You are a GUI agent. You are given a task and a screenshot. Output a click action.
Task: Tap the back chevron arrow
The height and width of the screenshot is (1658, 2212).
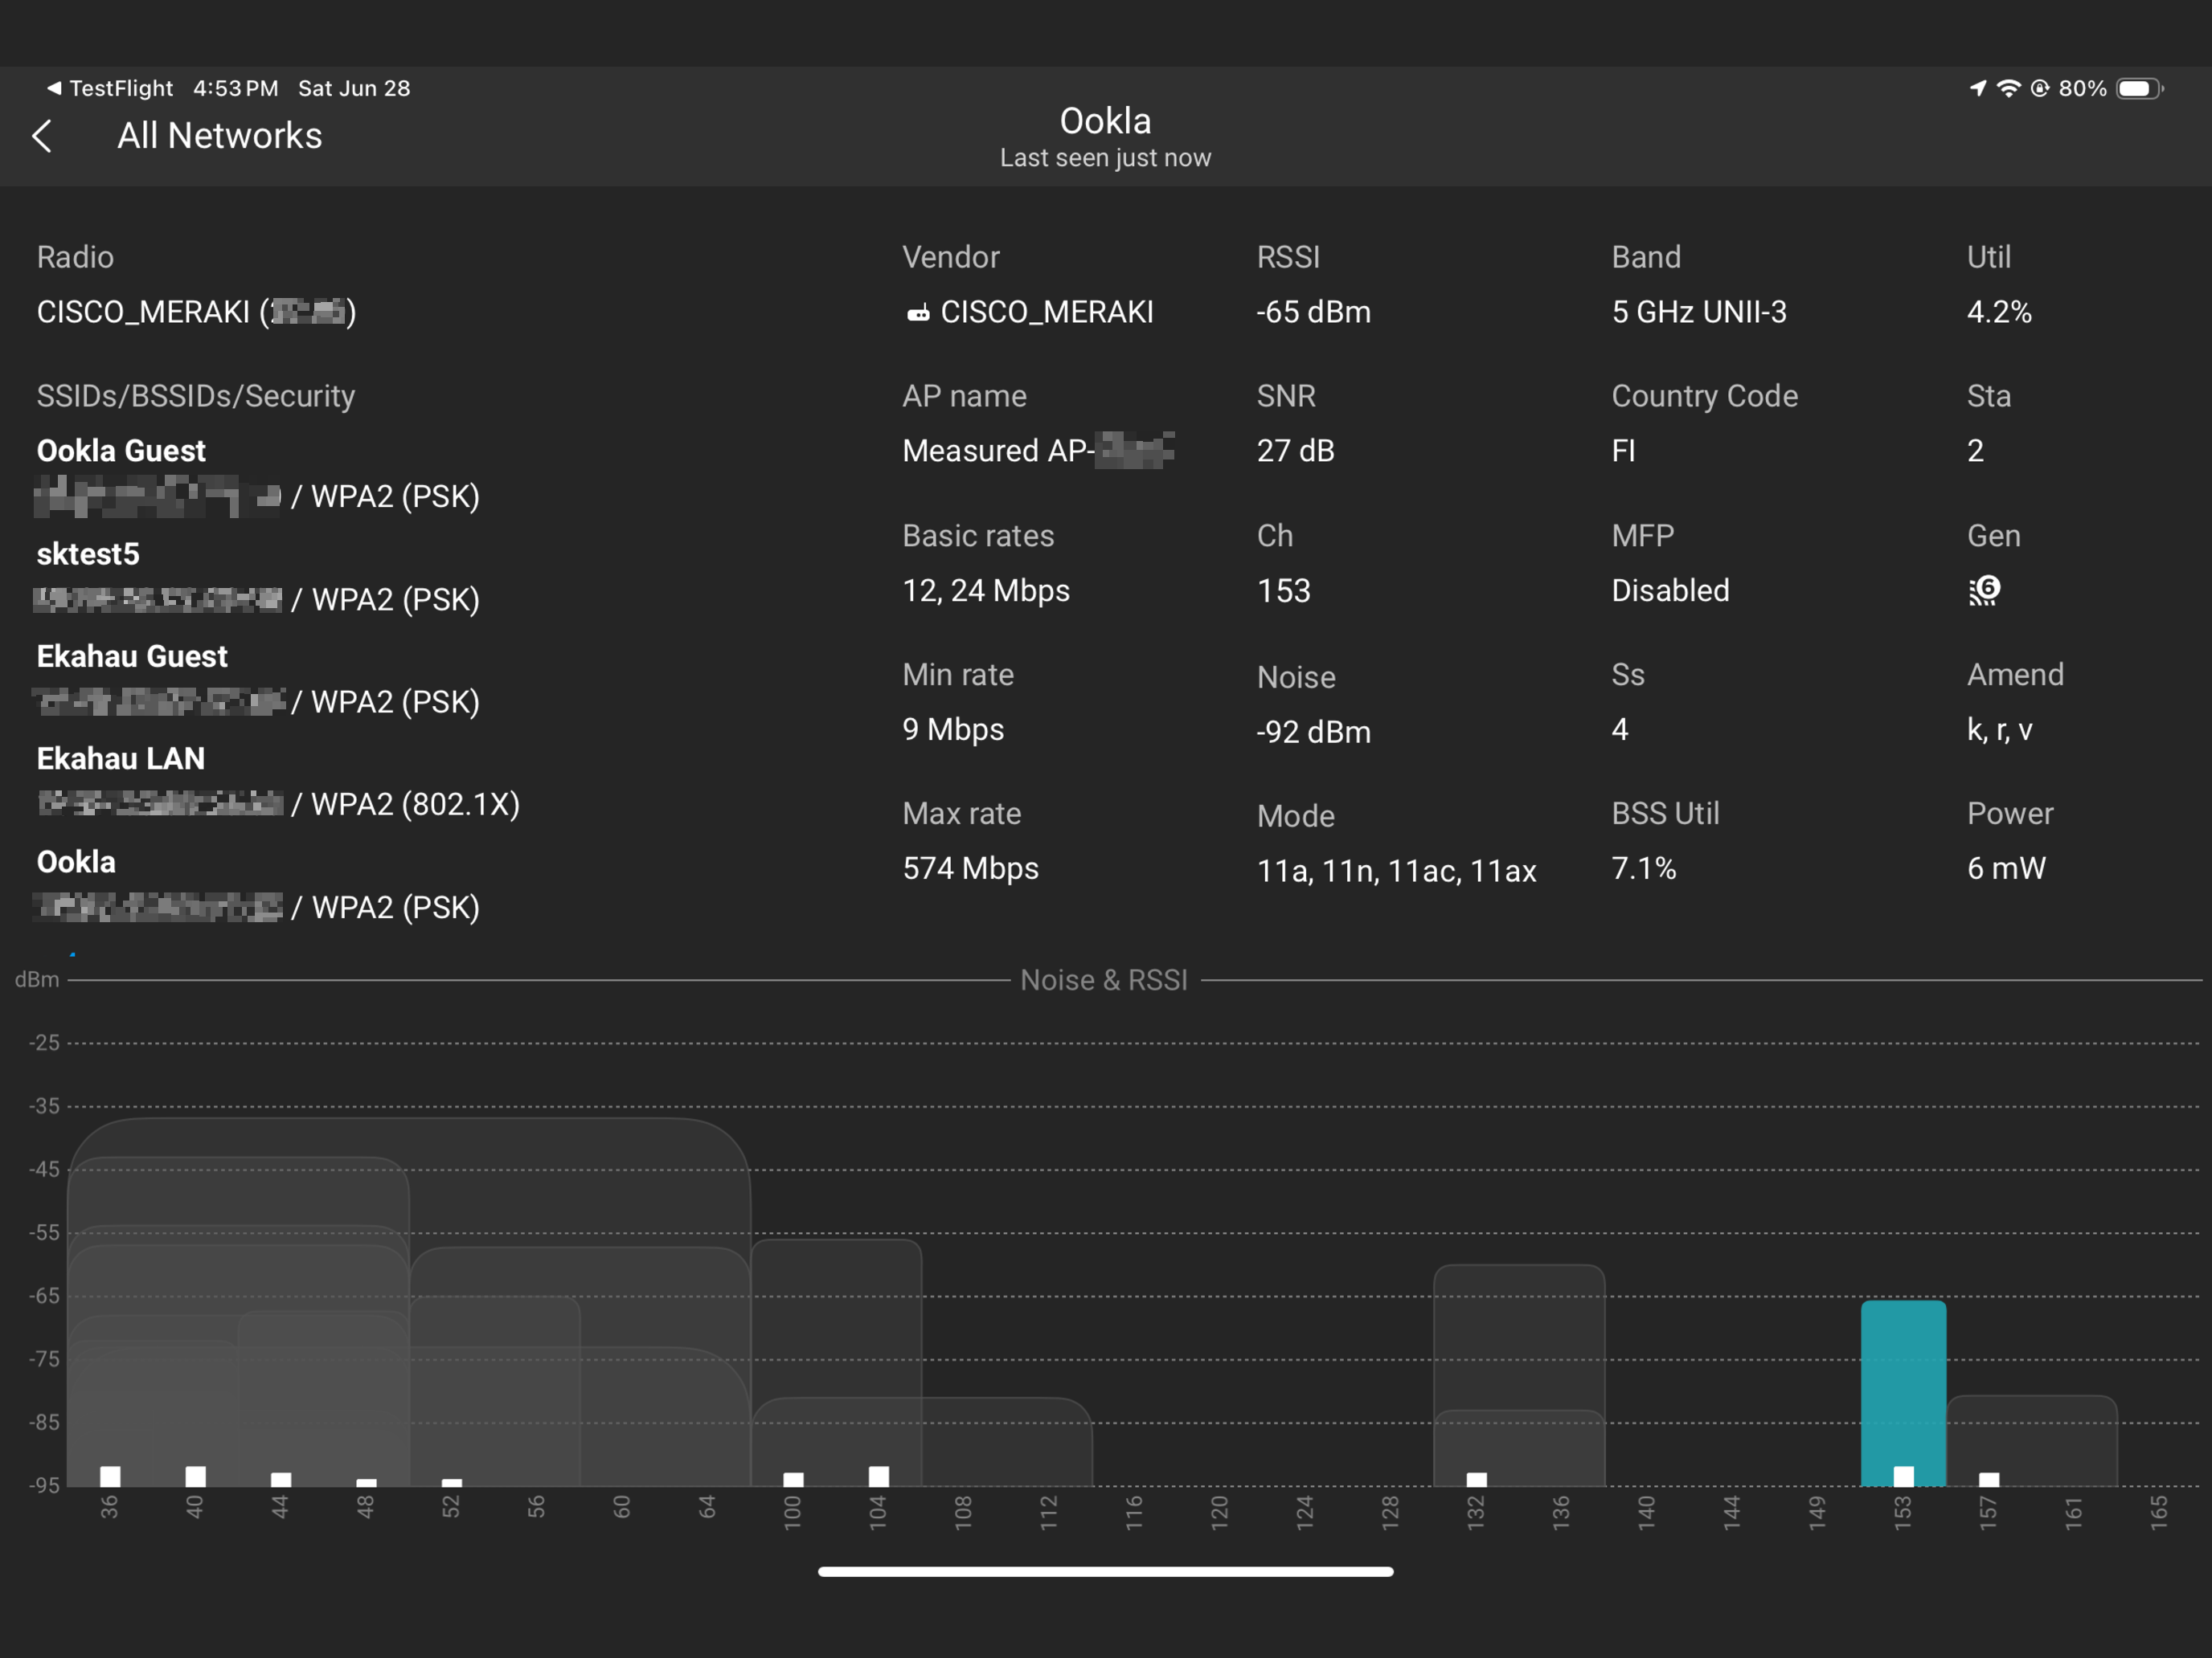(x=42, y=137)
